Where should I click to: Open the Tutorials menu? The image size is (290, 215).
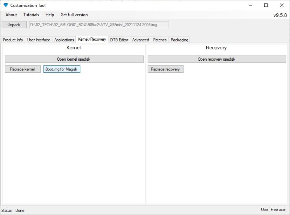[31, 15]
